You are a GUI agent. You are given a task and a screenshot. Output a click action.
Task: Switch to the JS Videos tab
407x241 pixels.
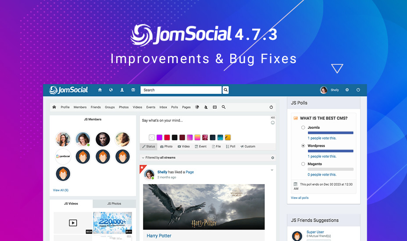[71, 204]
